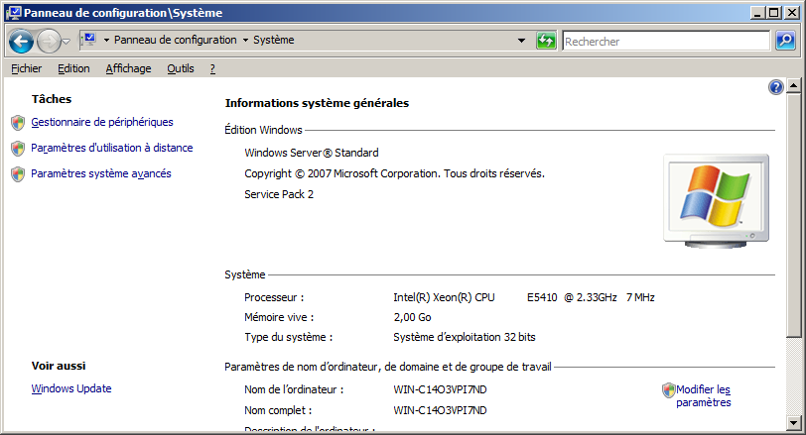Open help with the blue question mark icon
The height and width of the screenshot is (435, 806).
click(x=776, y=88)
